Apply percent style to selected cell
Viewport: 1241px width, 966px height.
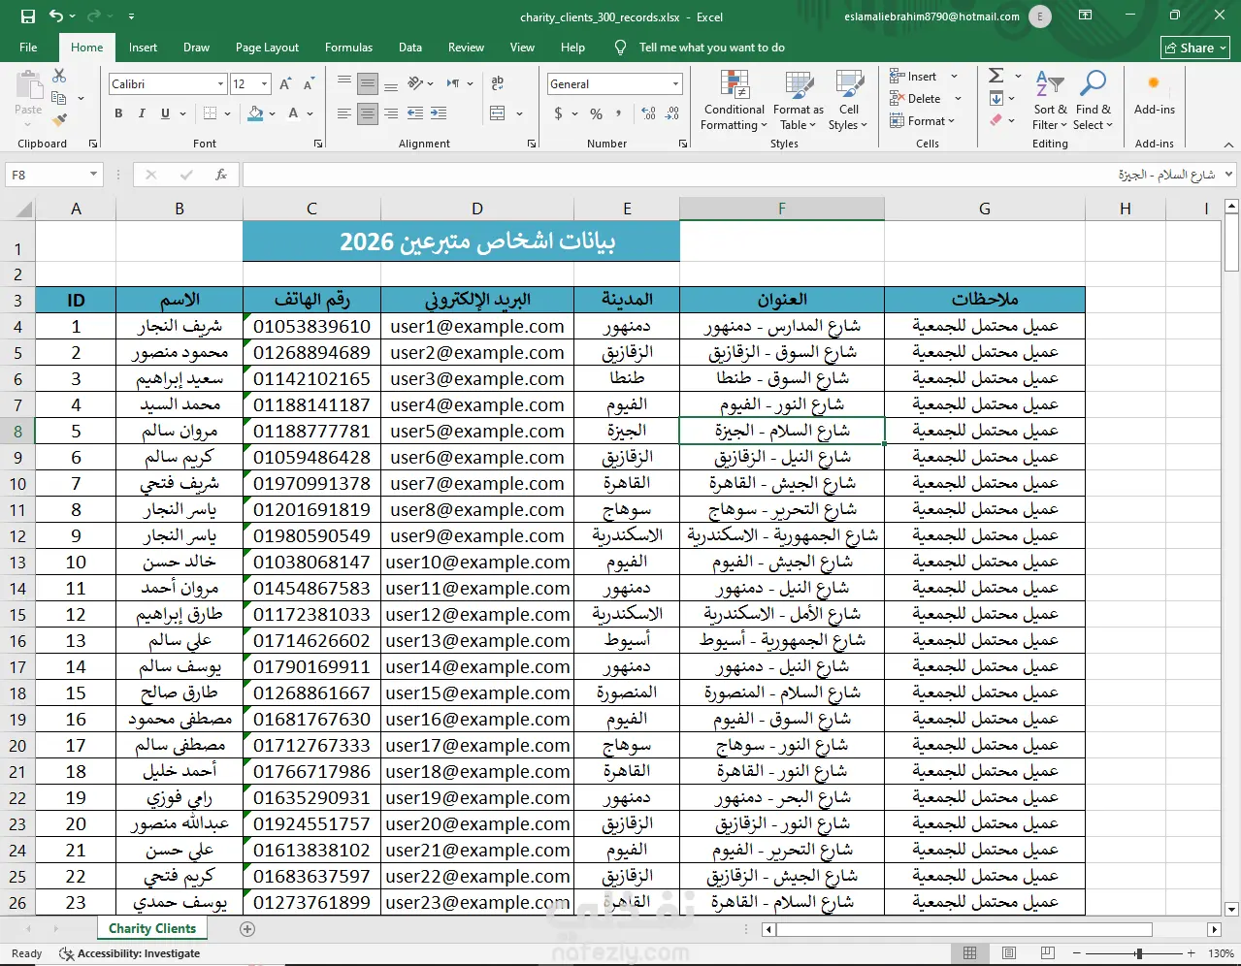click(x=596, y=114)
